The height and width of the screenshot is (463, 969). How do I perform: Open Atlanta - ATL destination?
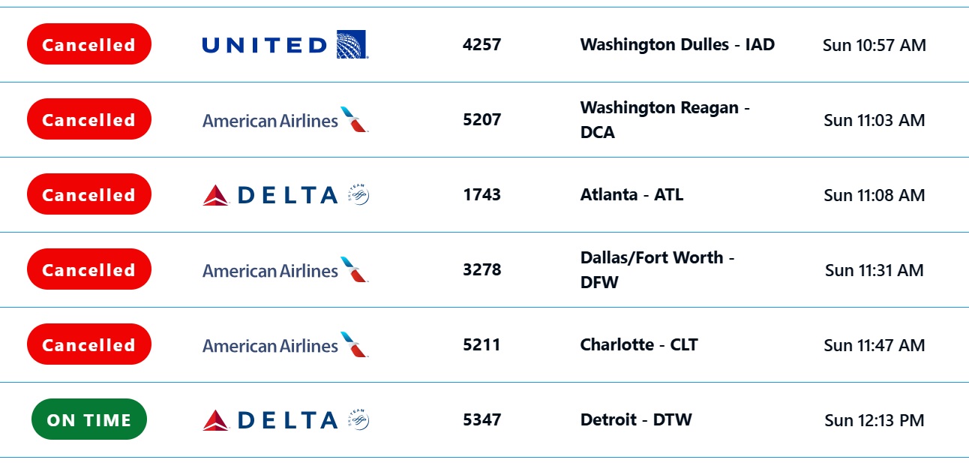(x=631, y=195)
